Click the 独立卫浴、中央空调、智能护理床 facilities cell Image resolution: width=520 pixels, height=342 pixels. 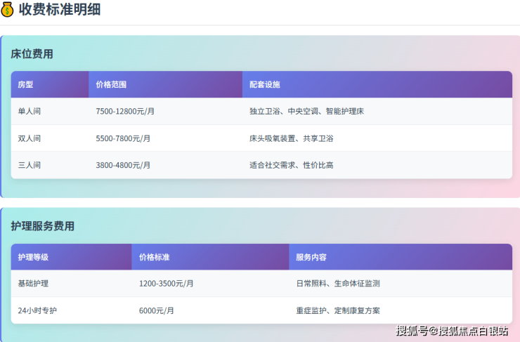click(306, 112)
